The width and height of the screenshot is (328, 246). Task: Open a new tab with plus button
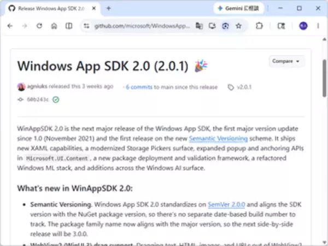tap(109, 8)
